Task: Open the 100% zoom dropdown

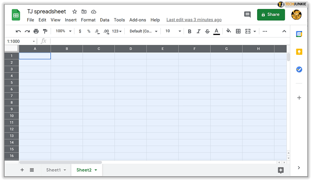Action: click(64, 31)
